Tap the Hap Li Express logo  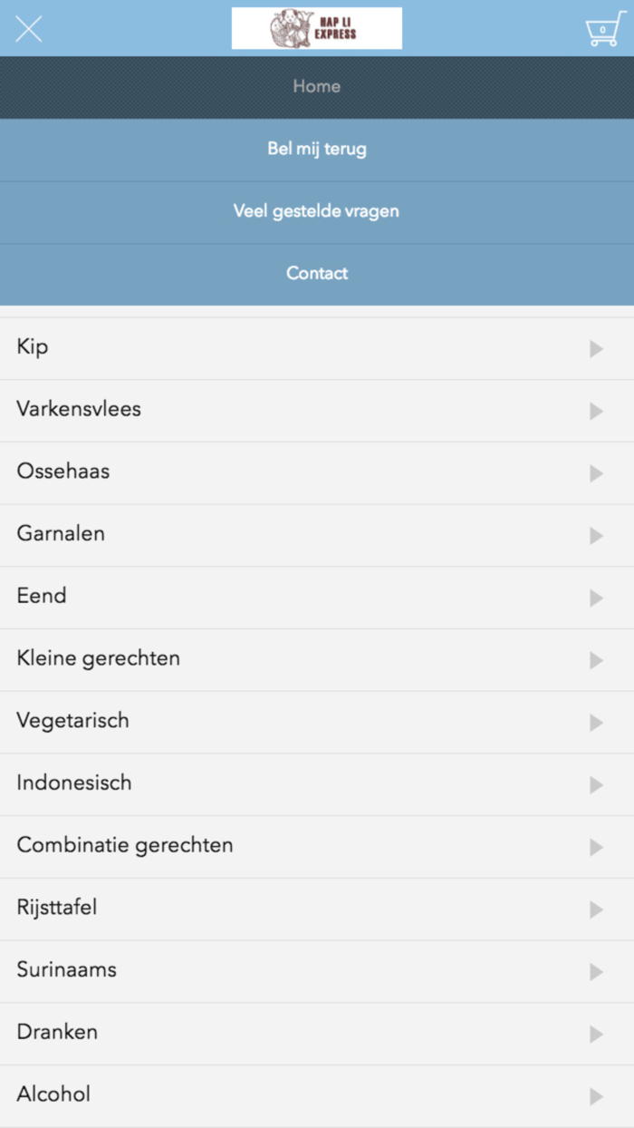click(316, 28)
